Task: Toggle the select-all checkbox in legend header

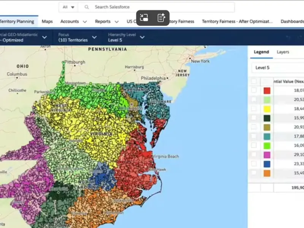Action: tap(254, 81)
